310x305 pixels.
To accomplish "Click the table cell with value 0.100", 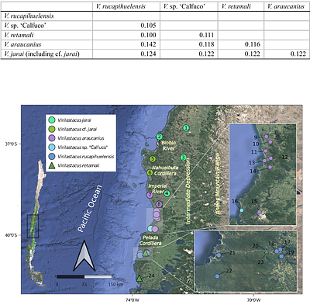I will point(148,35).
